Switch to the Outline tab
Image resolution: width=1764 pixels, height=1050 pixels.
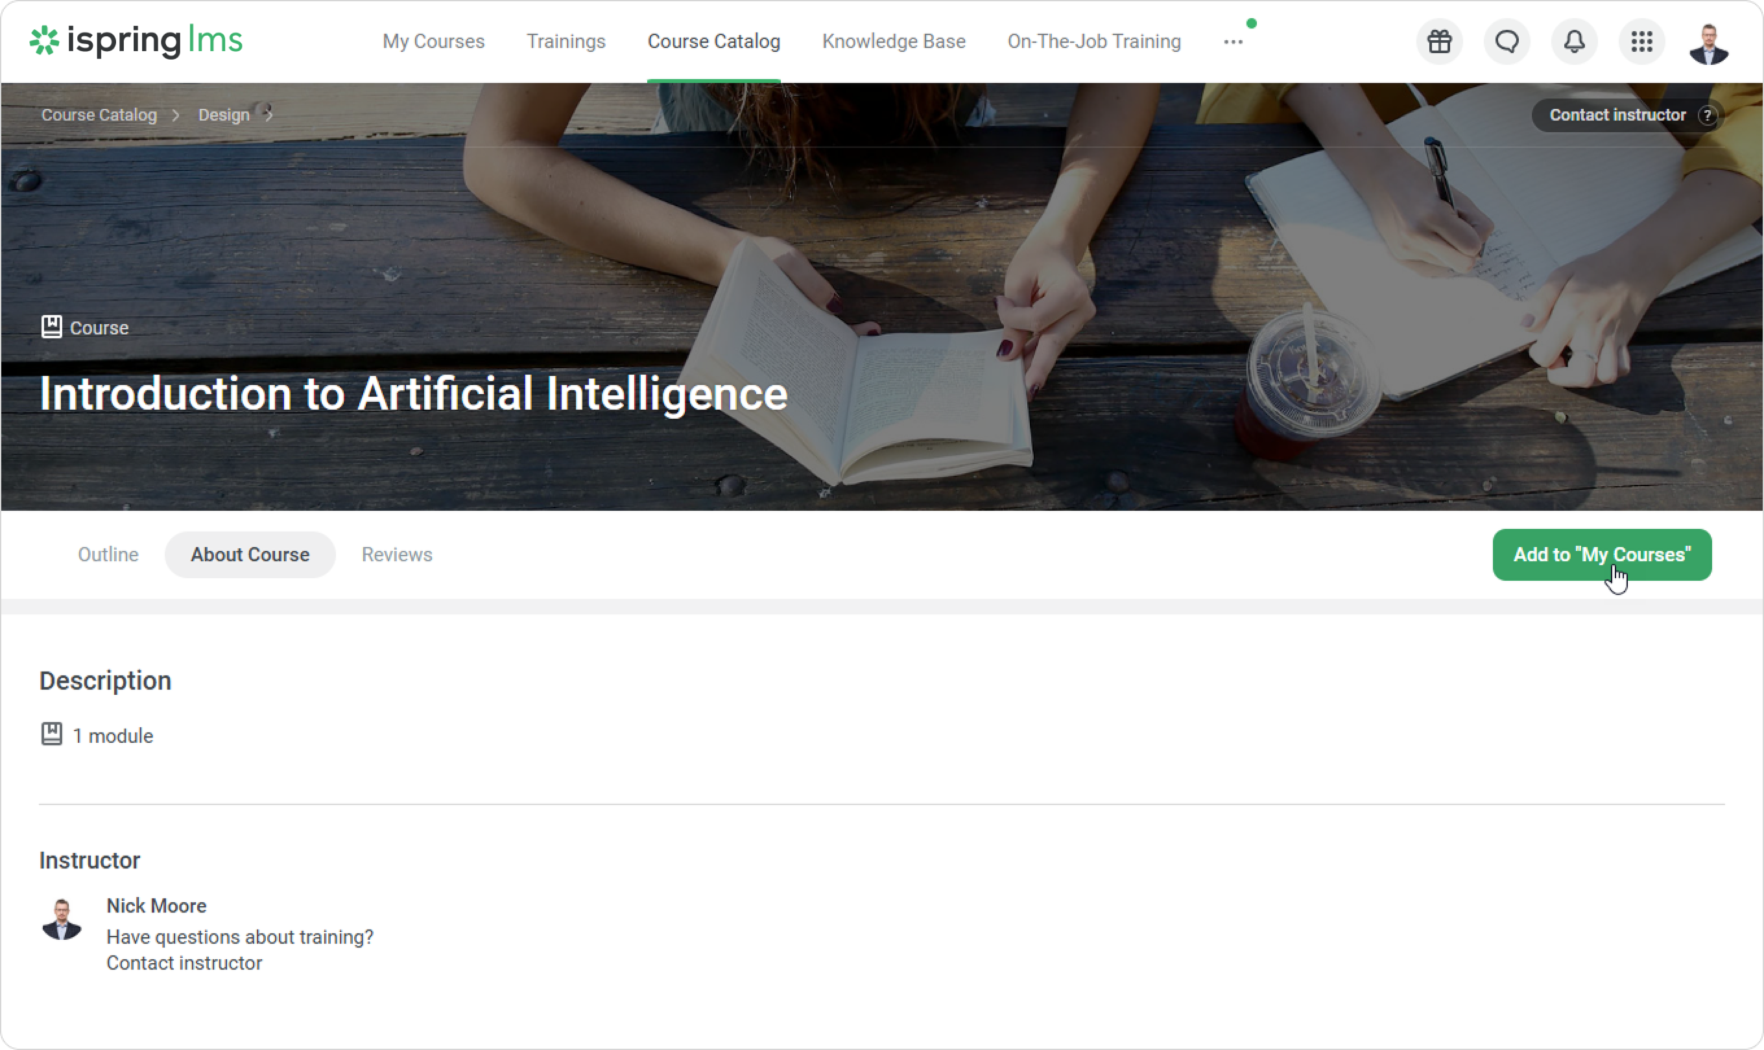(108, 555)
